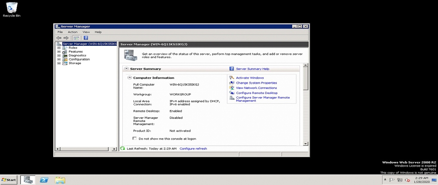Expand the Storage tree node
This screenshot has width=438, height=185.
tap(59, 63)
